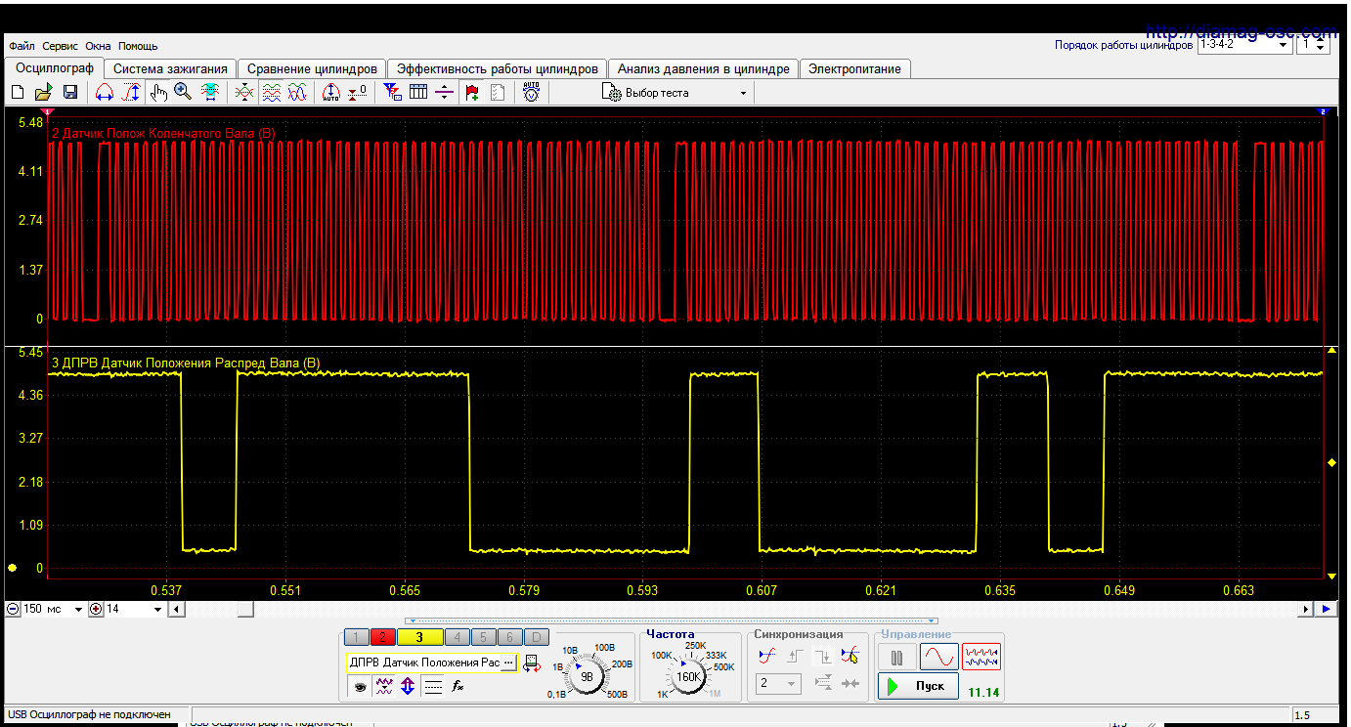The image size is (1351, 727).
Task: Toggle yellow channel 3 button
Action: coord(419,637)
